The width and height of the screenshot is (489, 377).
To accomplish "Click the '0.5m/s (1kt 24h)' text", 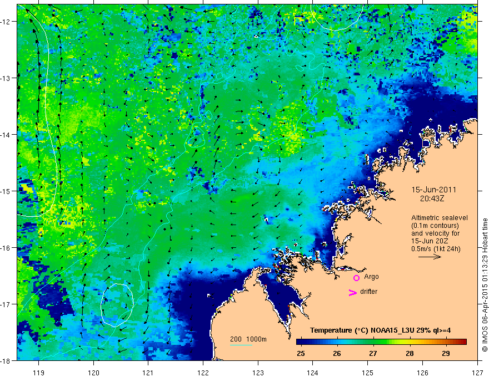I will 436,249.
